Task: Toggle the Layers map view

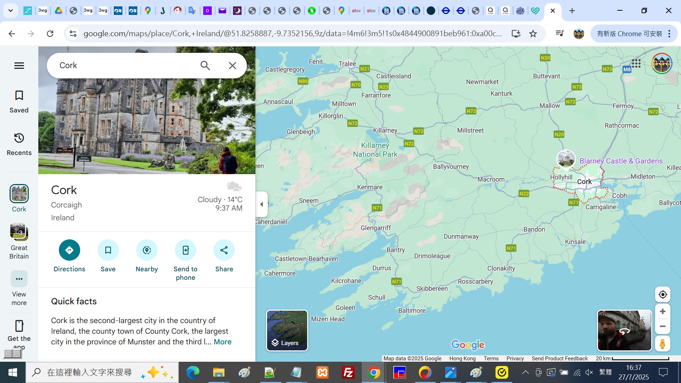Action: click(287, 331)
